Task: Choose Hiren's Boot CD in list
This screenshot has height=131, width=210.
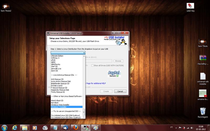Action: click(x=67, y=101)
